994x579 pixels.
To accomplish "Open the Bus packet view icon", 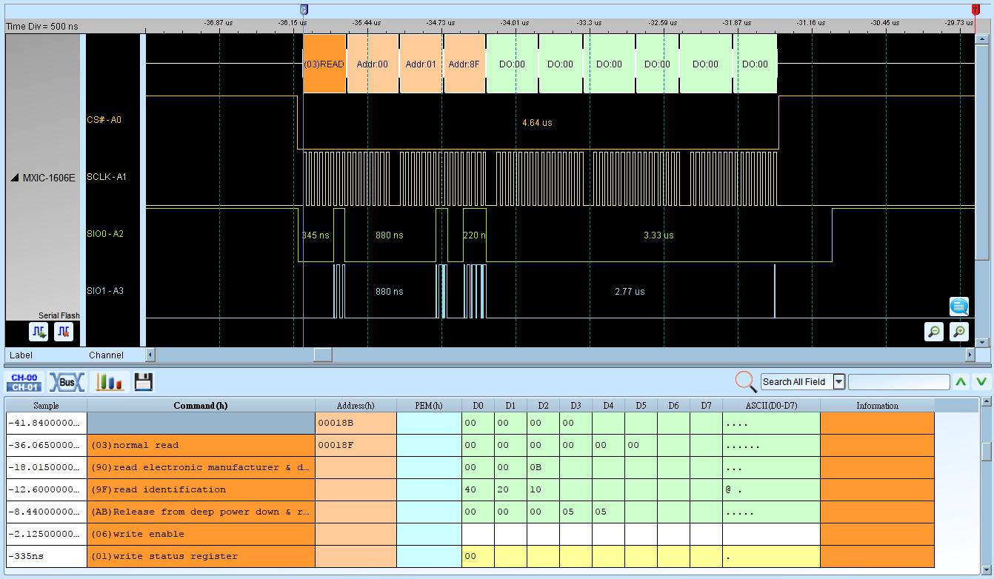I will 67,382.
